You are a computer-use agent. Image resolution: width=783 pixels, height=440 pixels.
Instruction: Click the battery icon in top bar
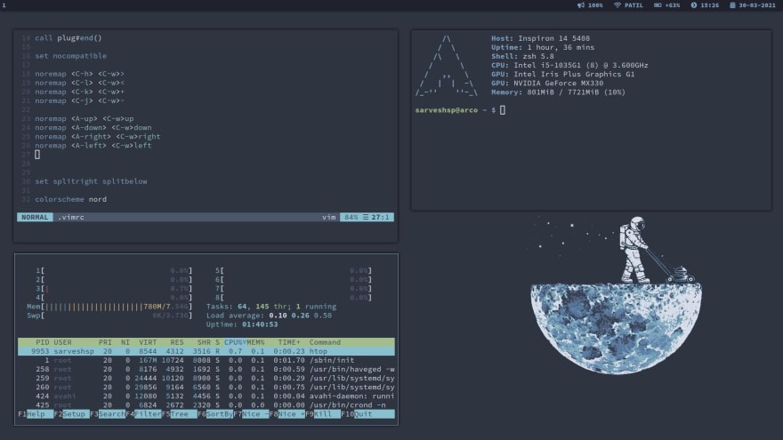click(658, 5)
